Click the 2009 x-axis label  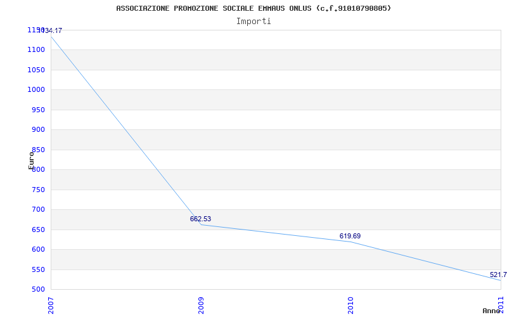201,305
